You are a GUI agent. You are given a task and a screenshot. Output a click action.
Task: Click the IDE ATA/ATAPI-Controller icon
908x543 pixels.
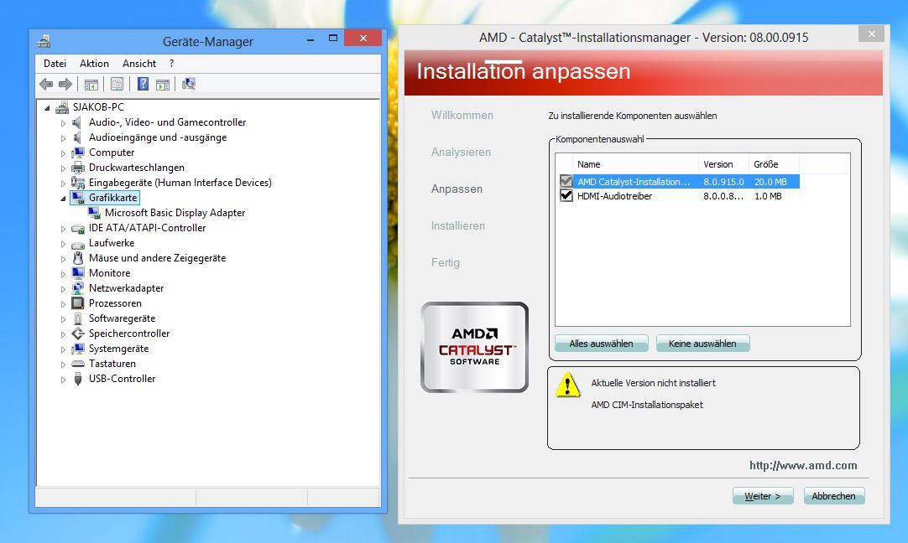77,229
